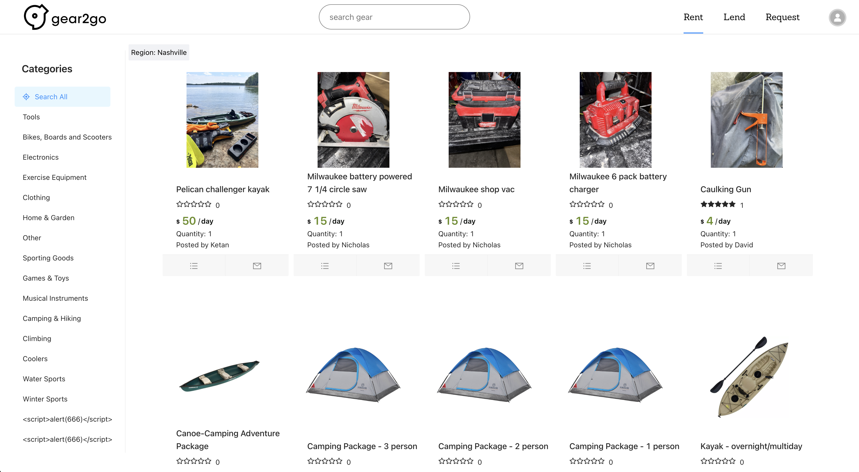Open the message icon under Milwaukee shop vac

coord(519,266)
